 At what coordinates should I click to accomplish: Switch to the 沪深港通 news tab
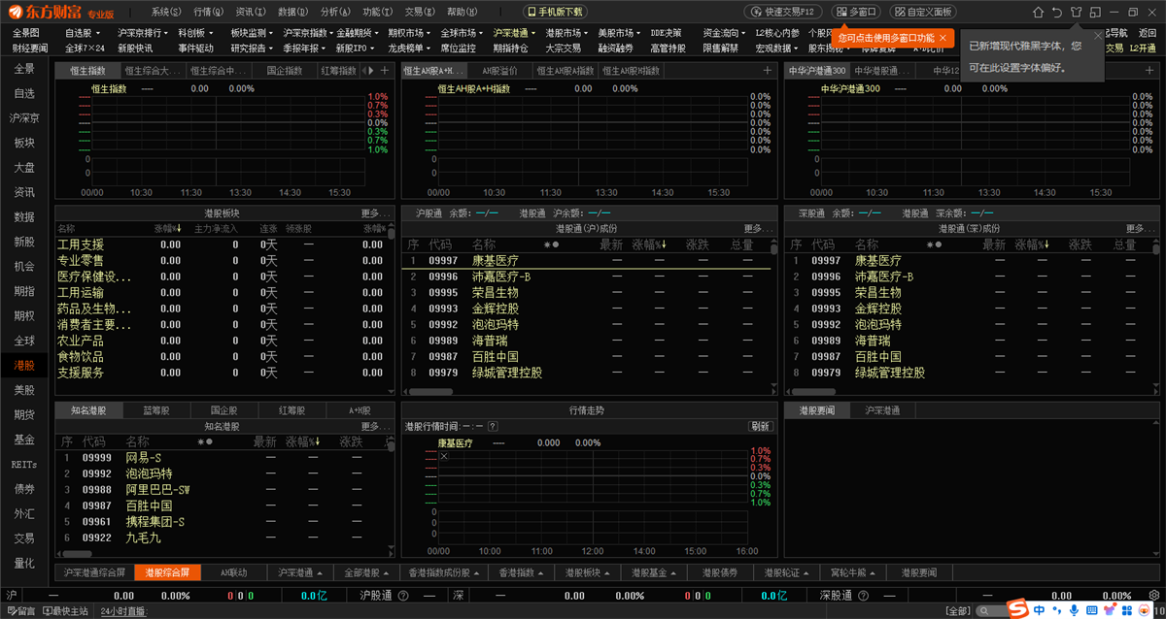pyautogui.click(x=883, y=410)
